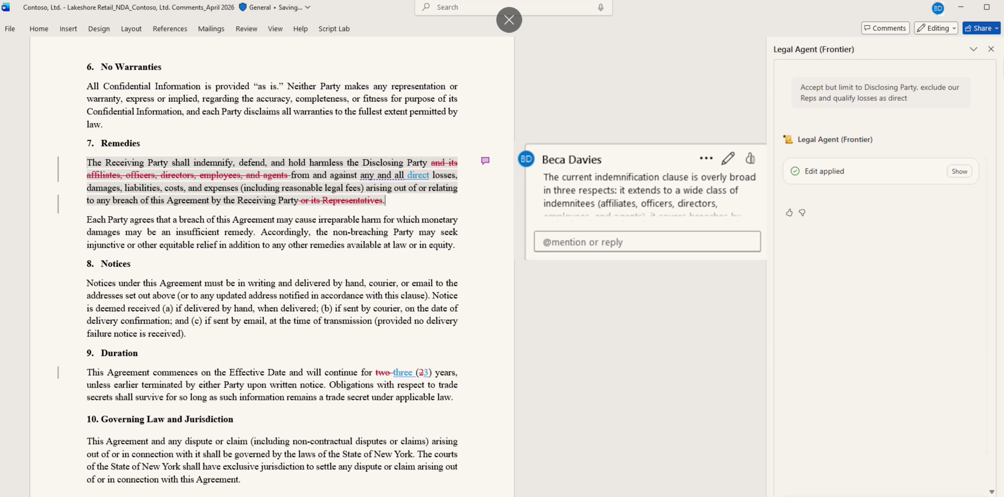The width and height of the screenshot is (1004, 497).
Task: Collapse Legal Agent pane with chevron
Action: 973,49
